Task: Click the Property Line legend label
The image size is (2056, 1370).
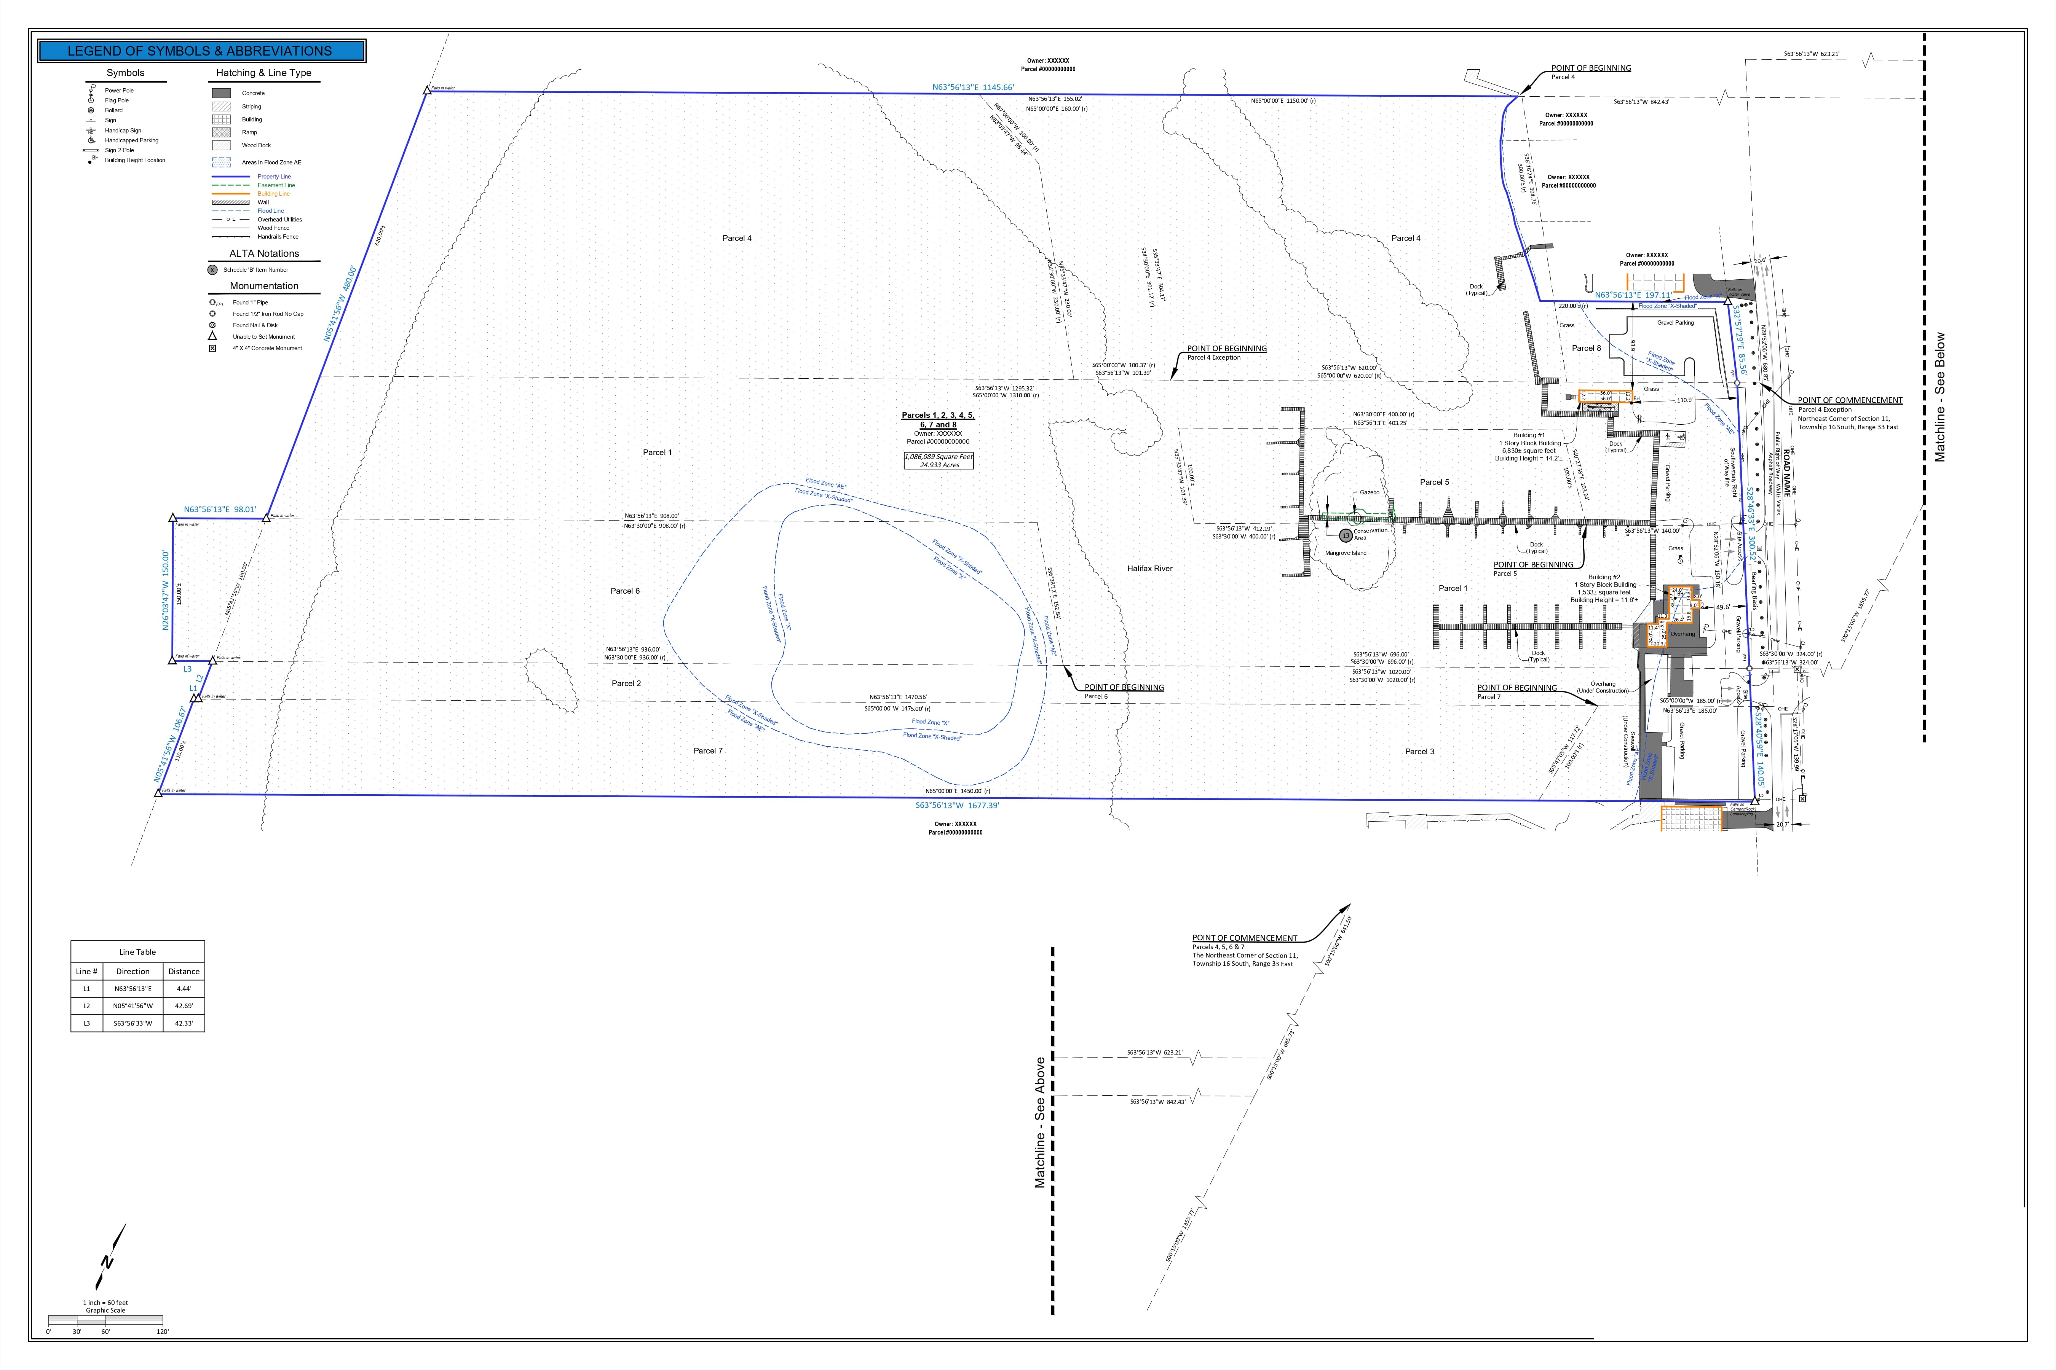Action: pyautogui.click(x=274, y=177)
